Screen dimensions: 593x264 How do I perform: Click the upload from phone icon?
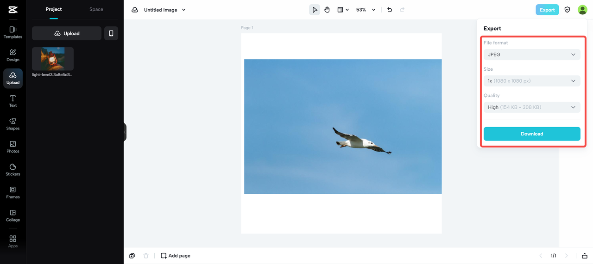pos(111,33)
